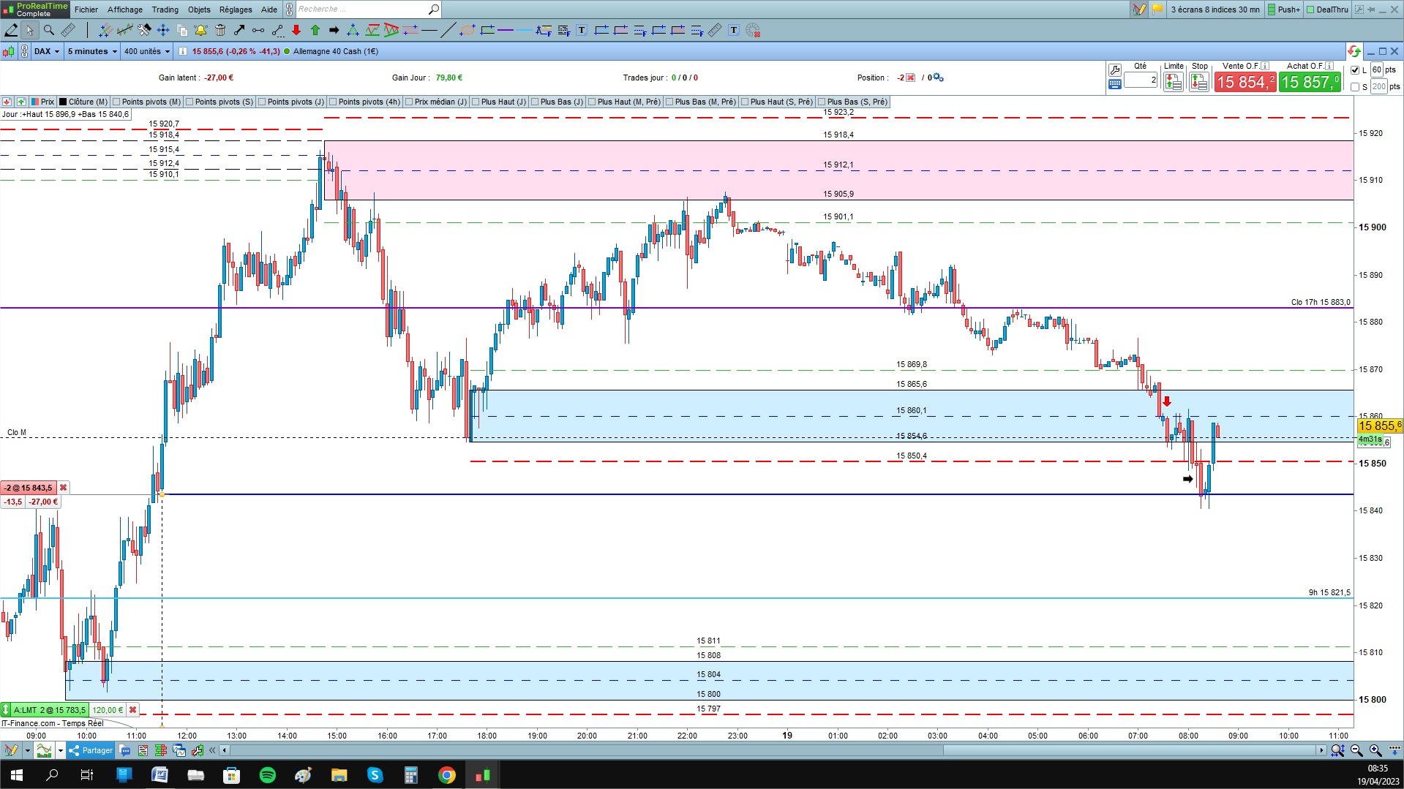1404x789 pixels.
Task: Click the alert bell icon
Action: [200, 30]
